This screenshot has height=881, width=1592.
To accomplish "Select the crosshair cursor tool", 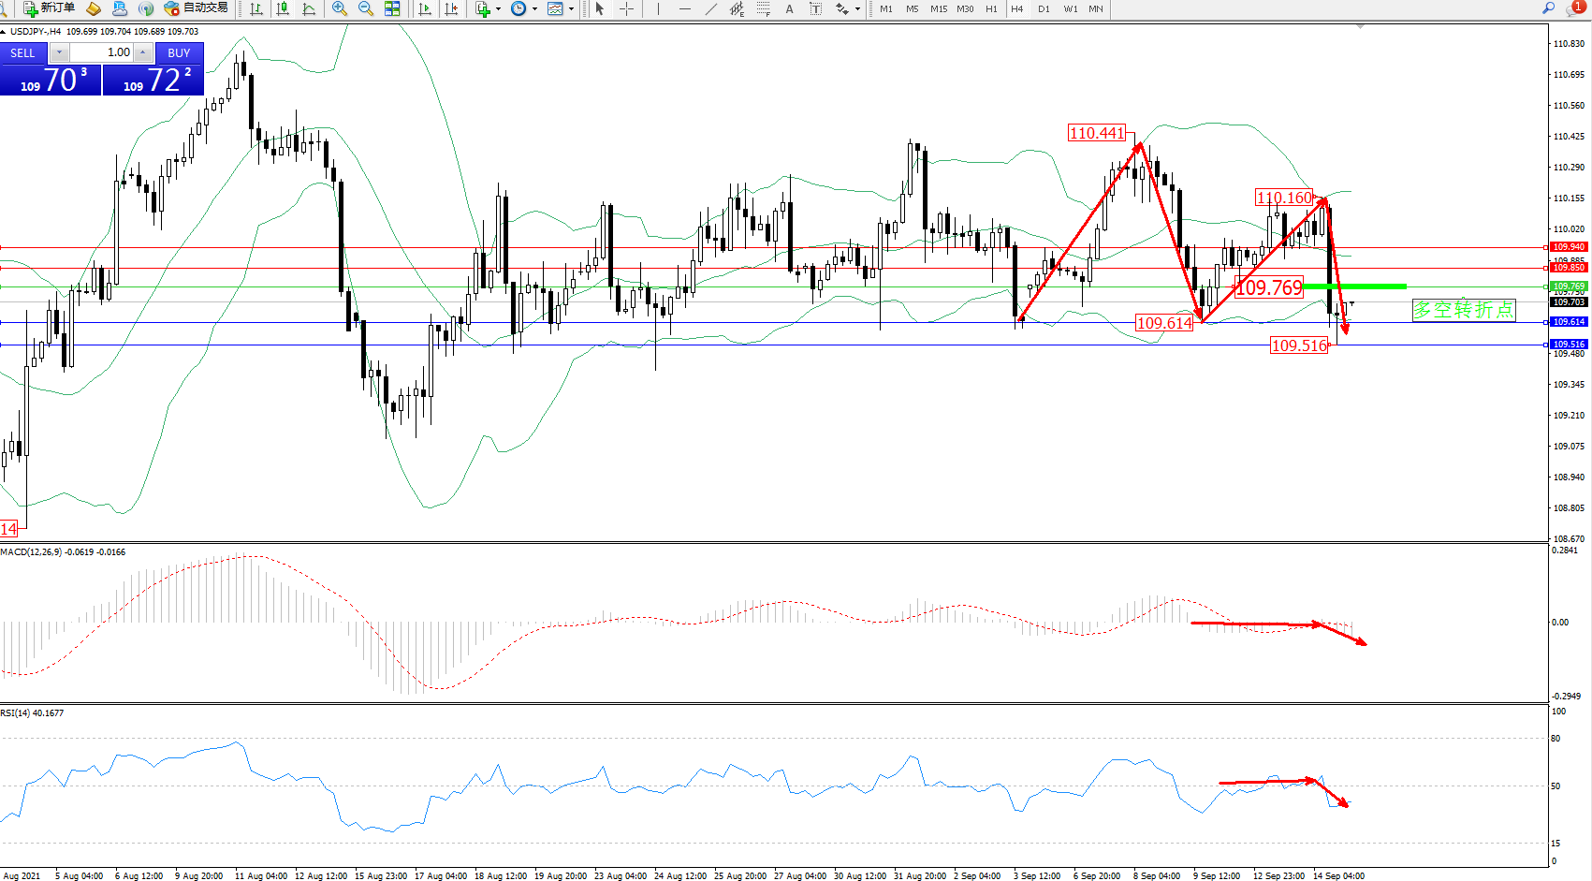I will 626,8.
